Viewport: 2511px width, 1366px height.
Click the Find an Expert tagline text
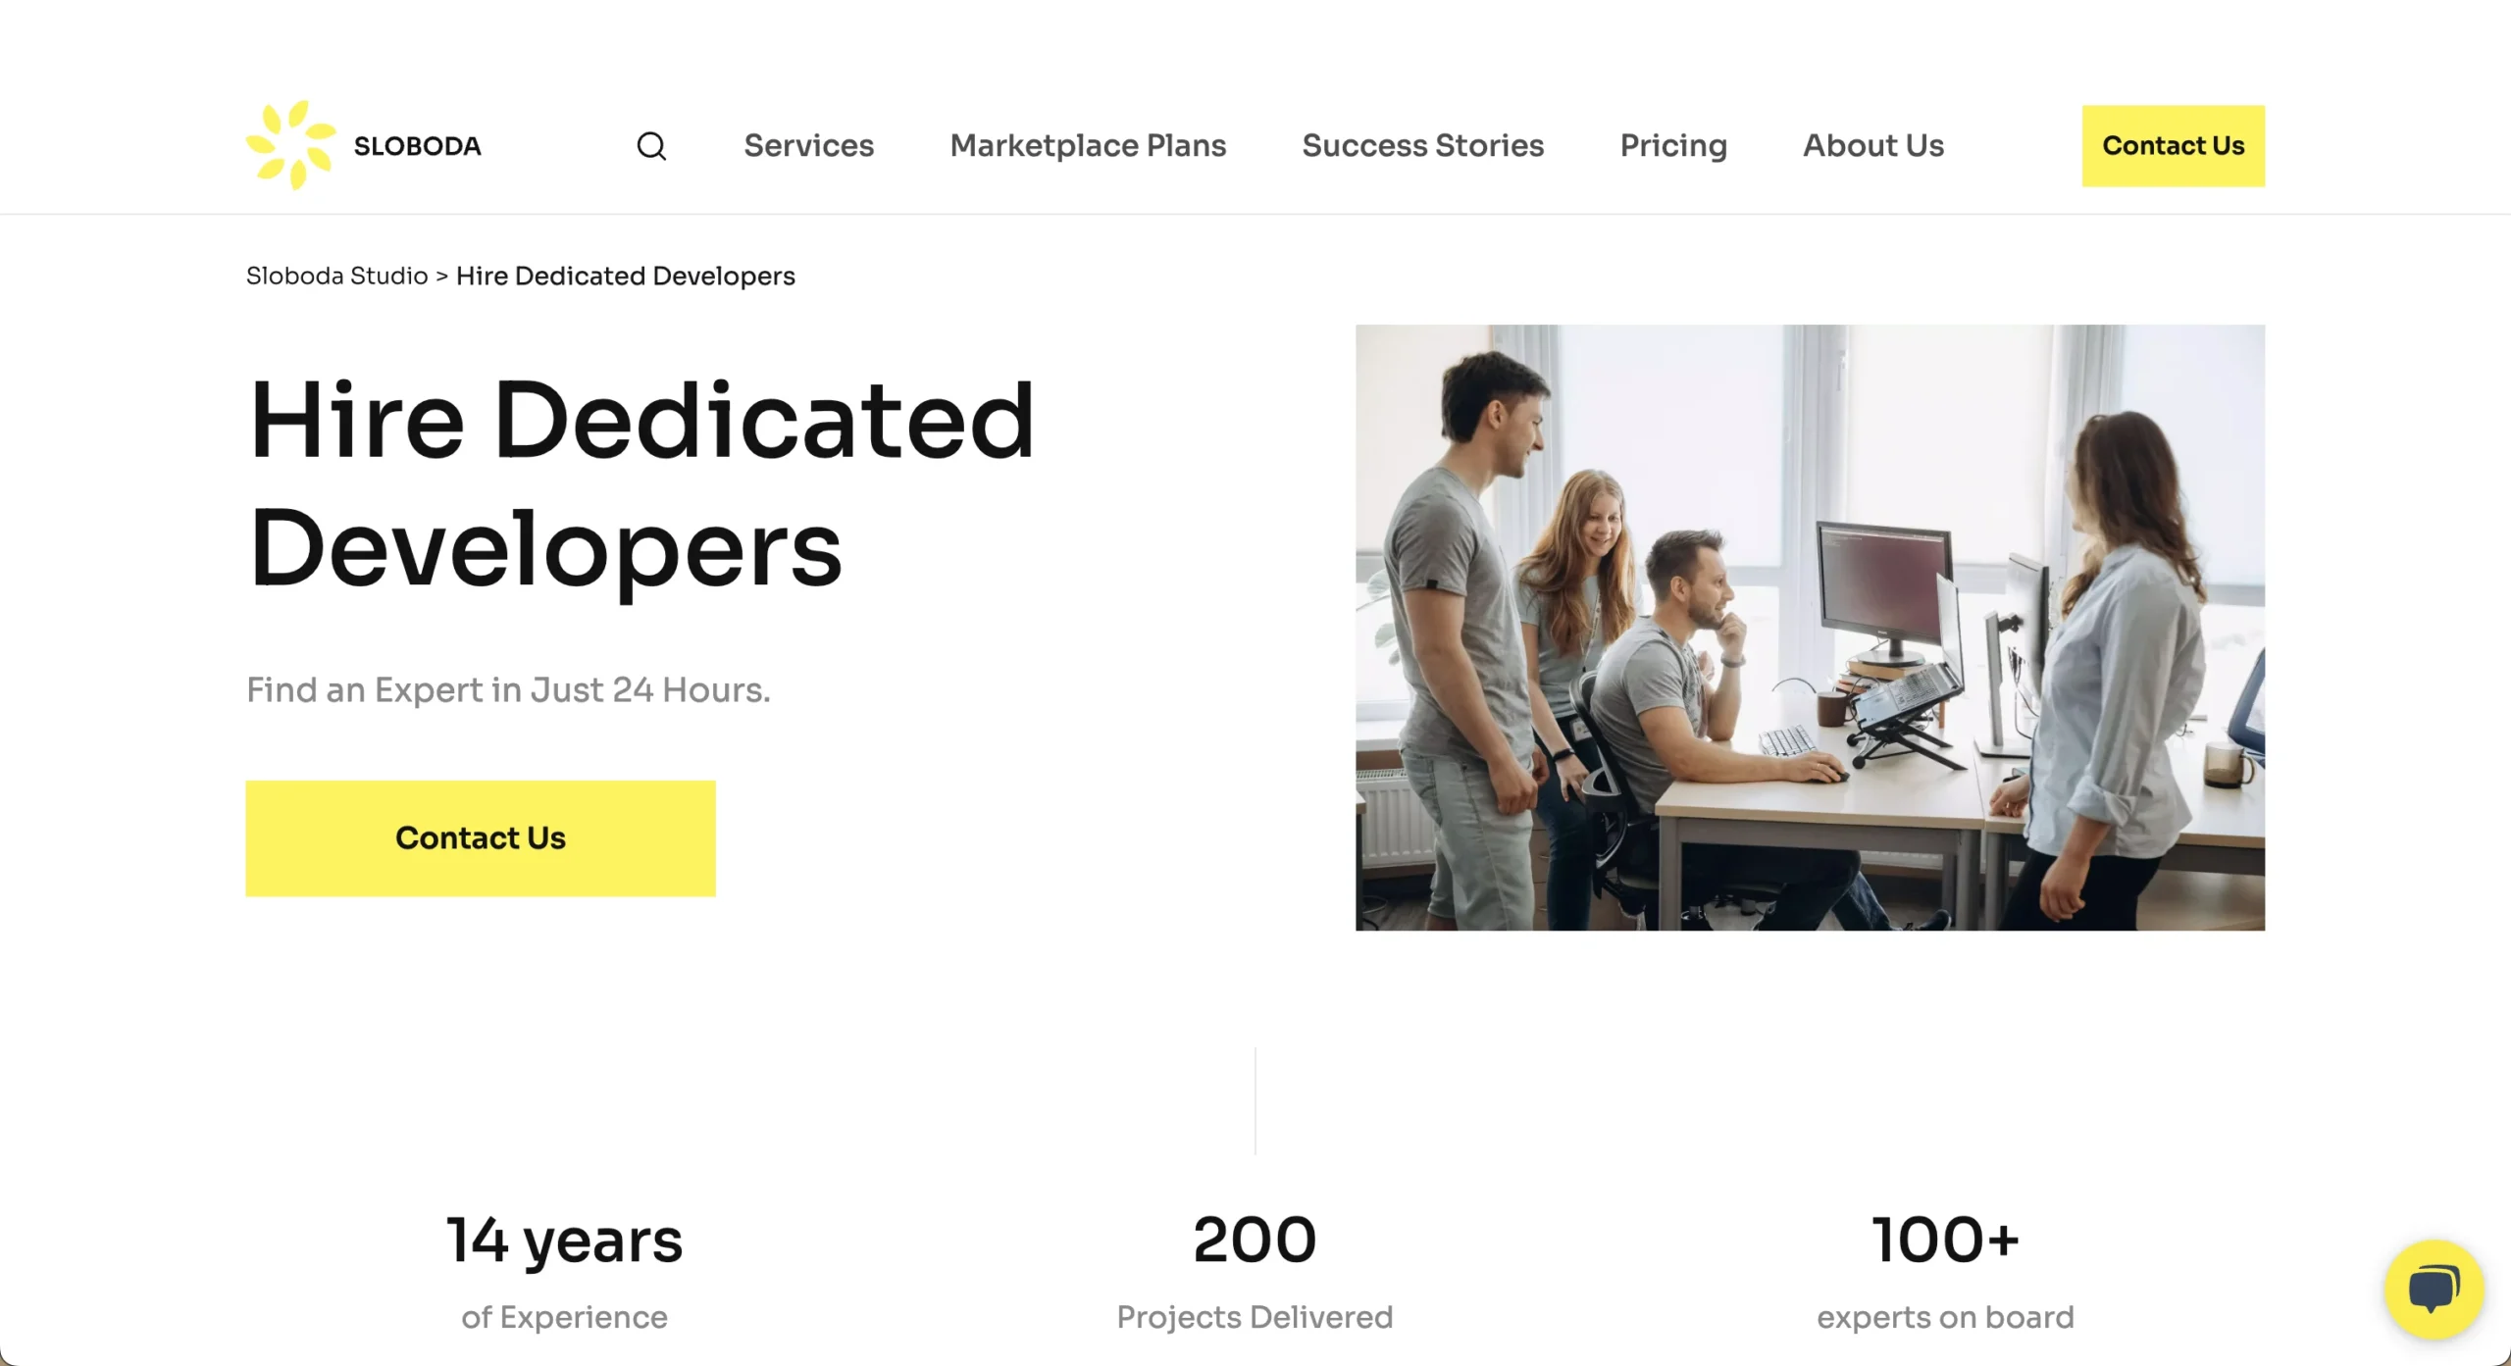tap(508, 690)
